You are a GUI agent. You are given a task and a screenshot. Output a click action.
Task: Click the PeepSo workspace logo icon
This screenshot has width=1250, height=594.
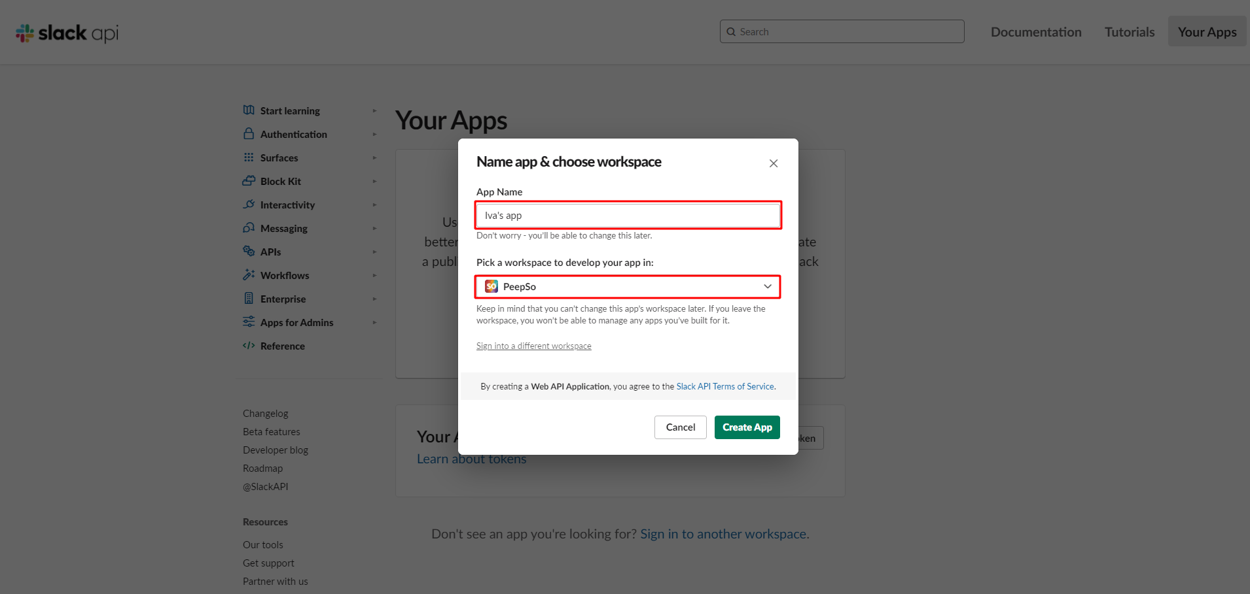pos(491,286)
